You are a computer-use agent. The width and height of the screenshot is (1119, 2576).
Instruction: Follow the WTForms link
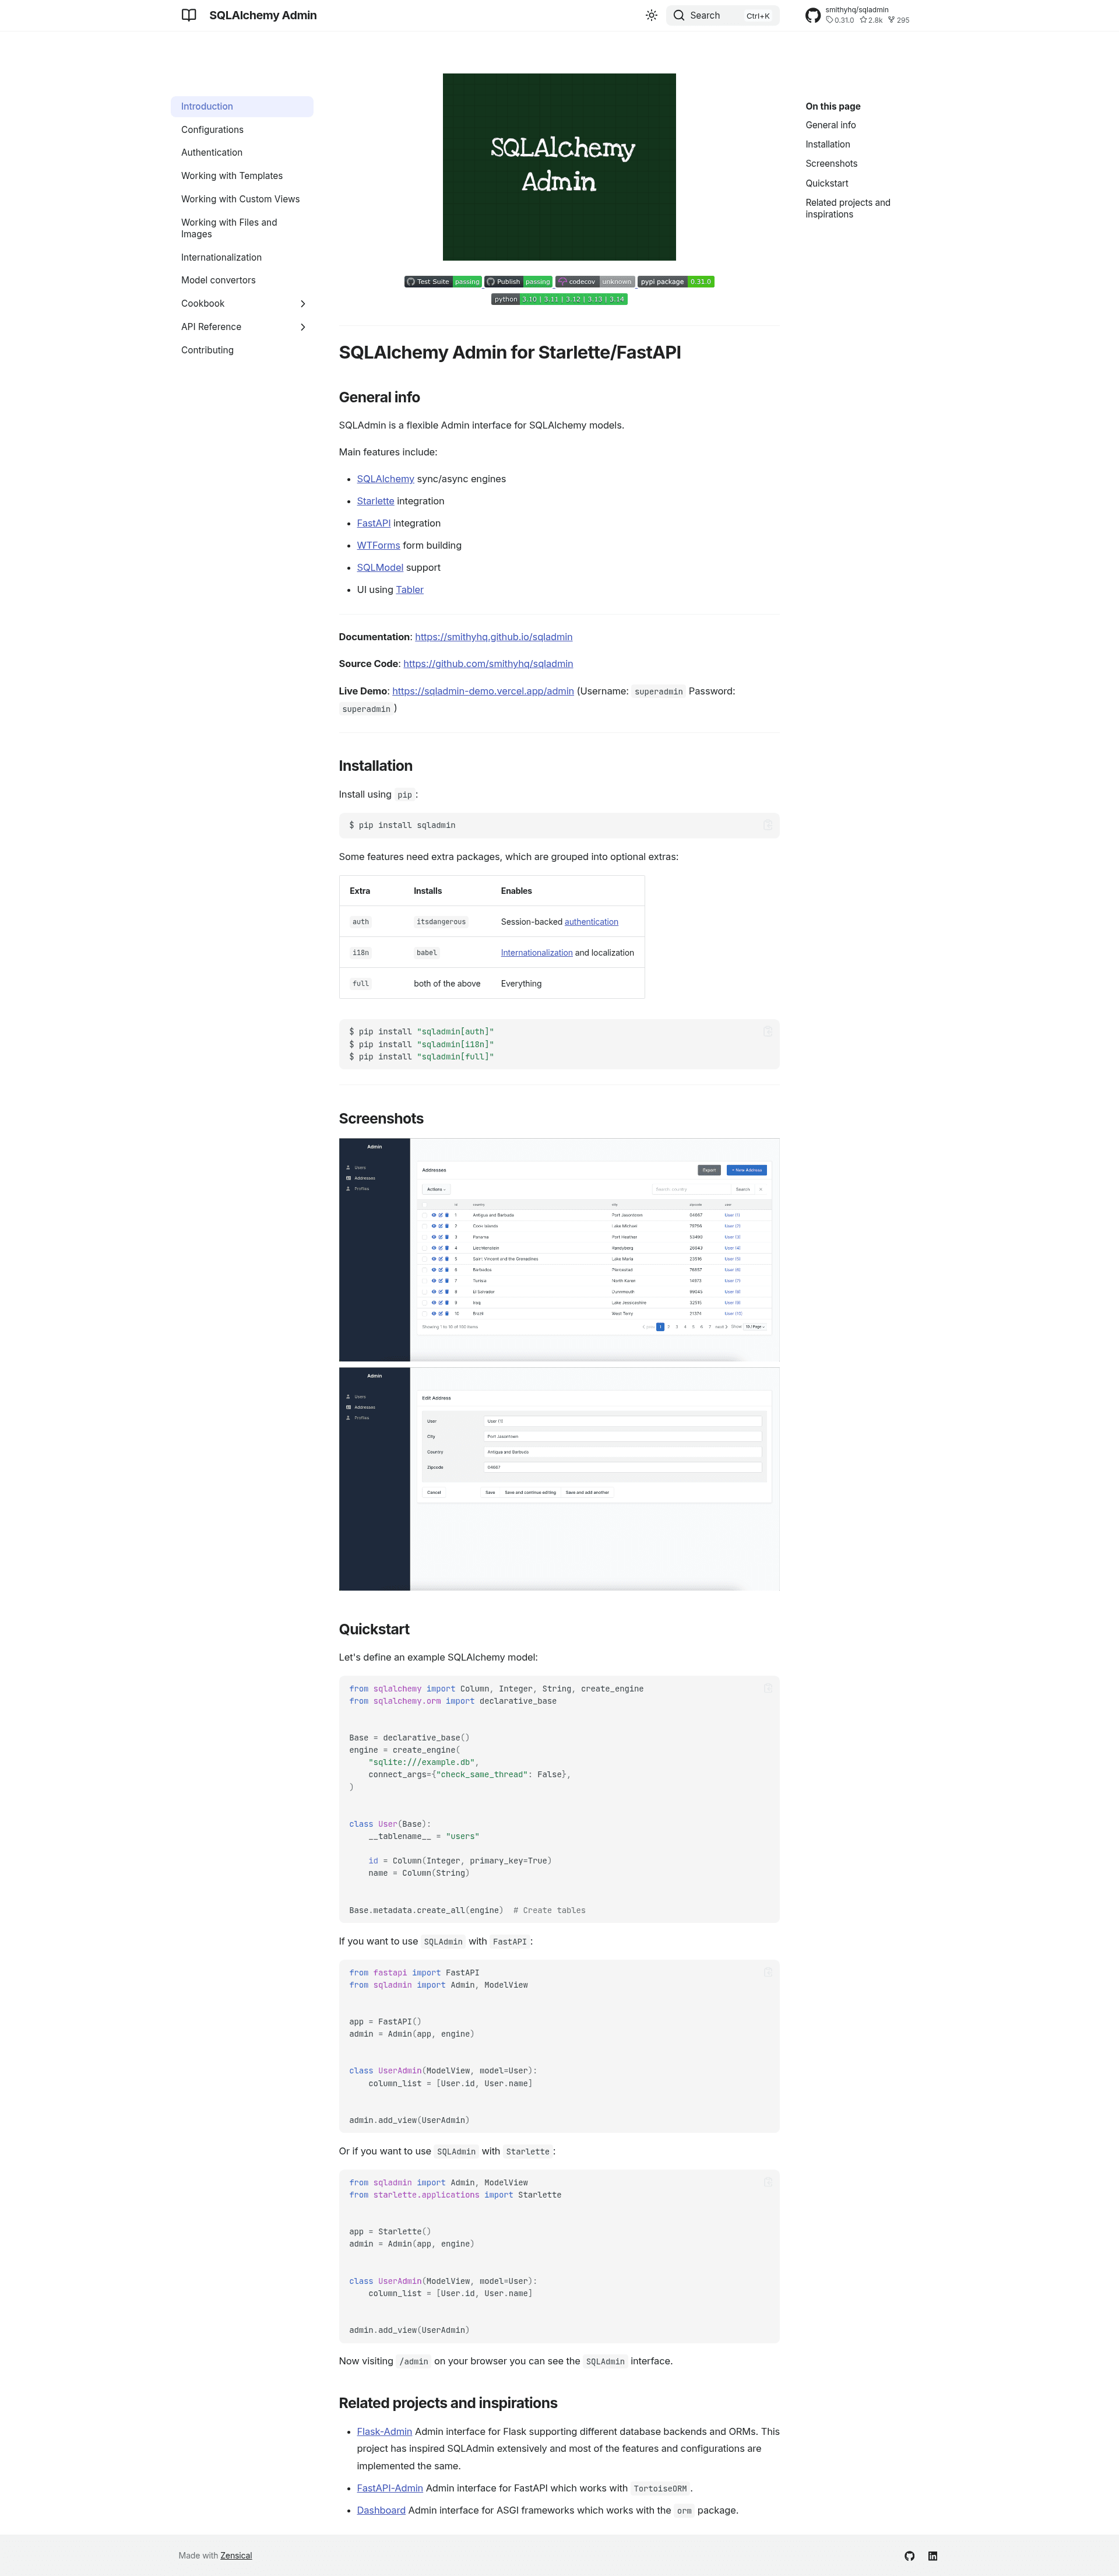(x=378, y=546)
